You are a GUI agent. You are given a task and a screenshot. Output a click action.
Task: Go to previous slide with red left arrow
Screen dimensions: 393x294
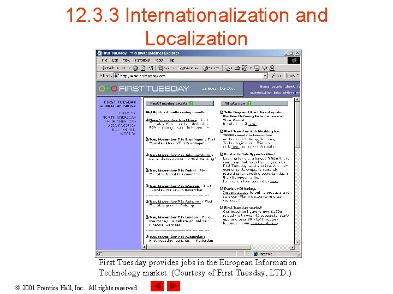[157, 286]
